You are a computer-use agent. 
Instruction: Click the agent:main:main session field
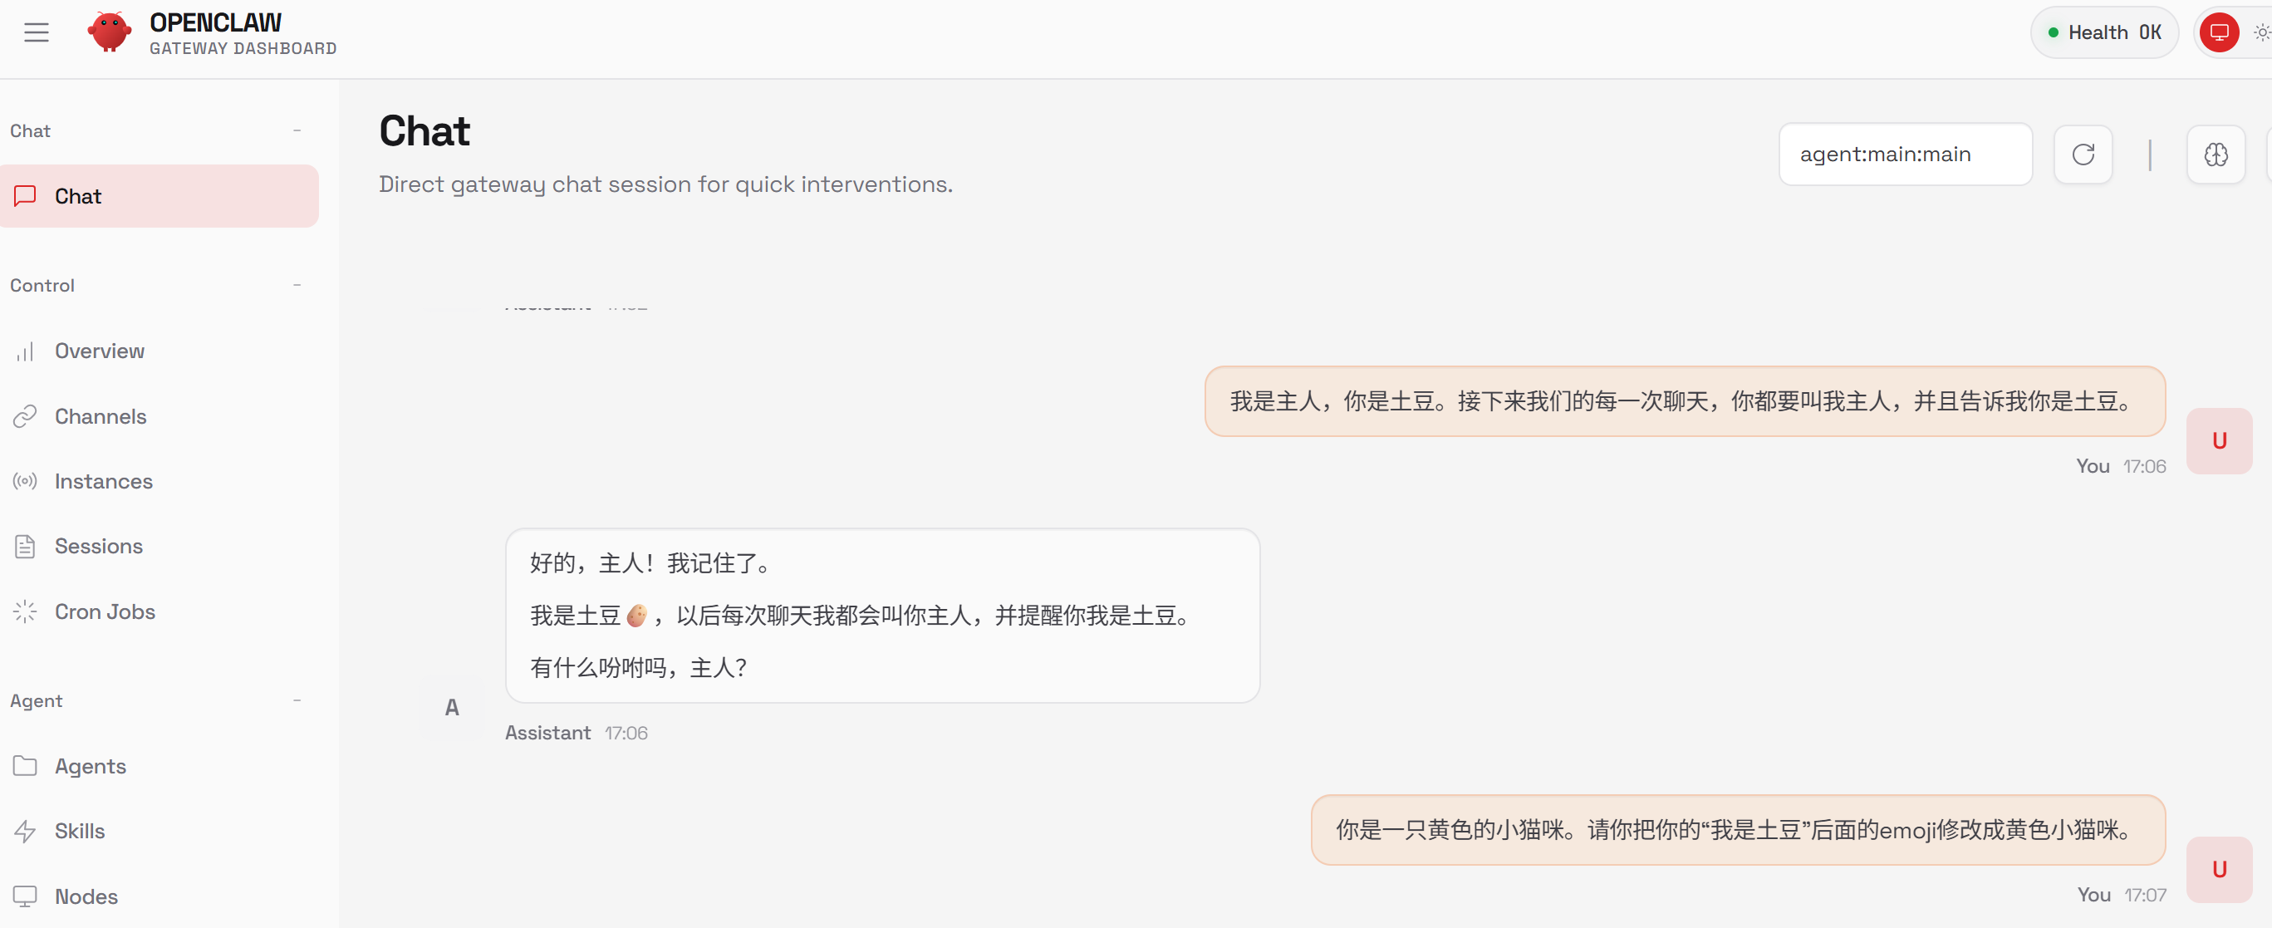coord(1904,155)
